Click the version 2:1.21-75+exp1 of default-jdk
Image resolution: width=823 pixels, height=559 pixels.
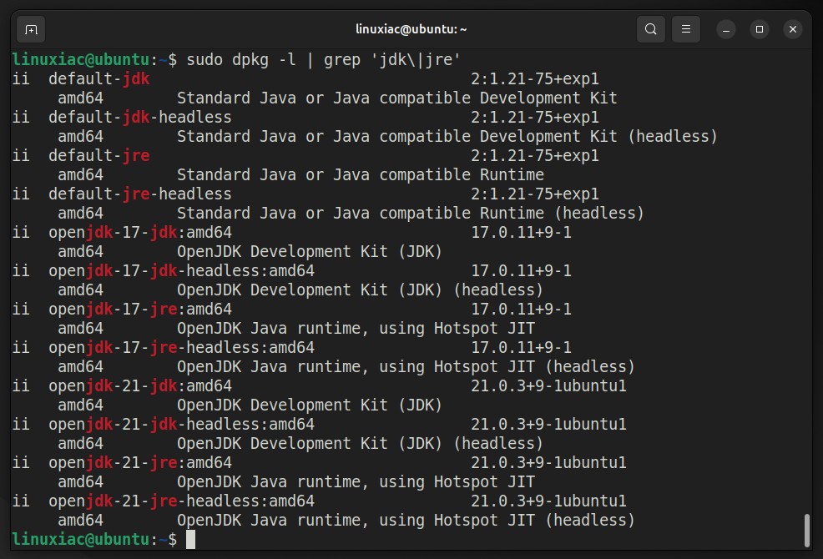click(x=535, y=79)
